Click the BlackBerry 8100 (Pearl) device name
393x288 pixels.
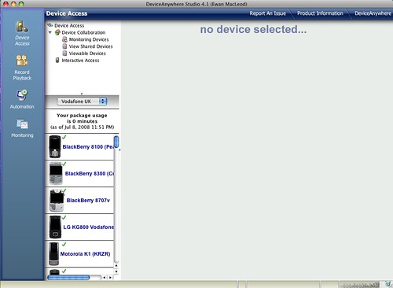click(88, 147)
